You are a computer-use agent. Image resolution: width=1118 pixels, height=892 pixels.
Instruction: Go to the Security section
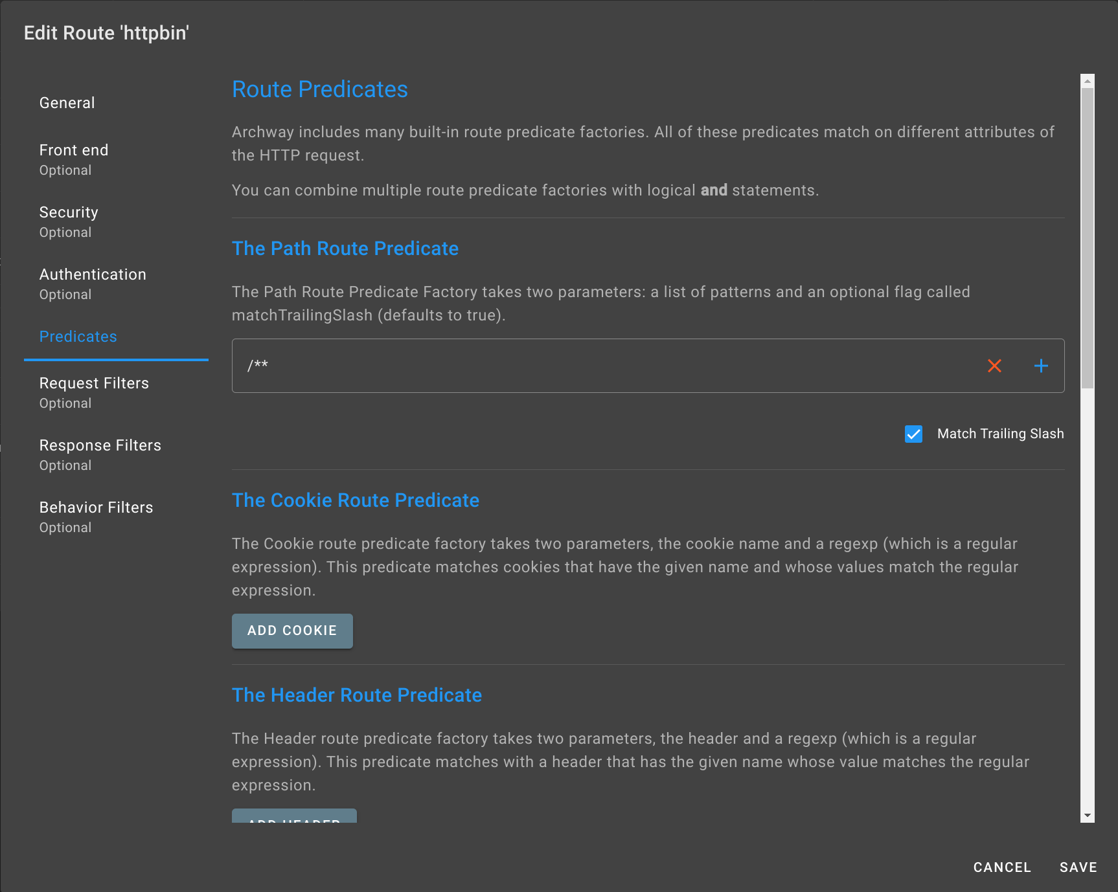tap(69, 221)
